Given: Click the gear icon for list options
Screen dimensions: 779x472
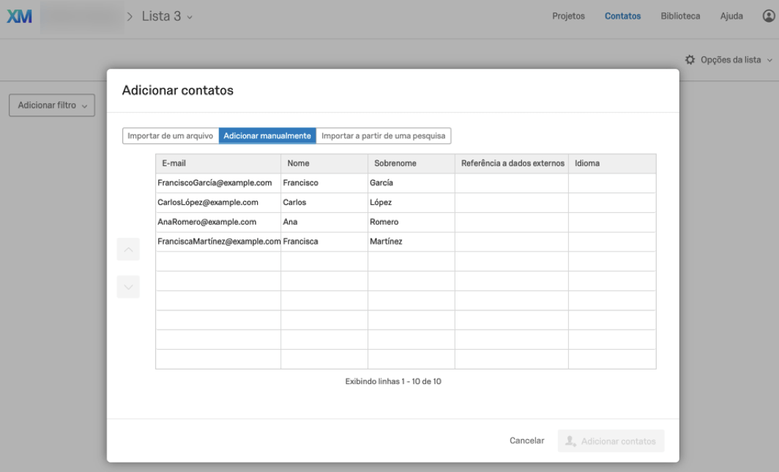Looking at the screenshot, I should pyautogui.click(x=690, y=60).
